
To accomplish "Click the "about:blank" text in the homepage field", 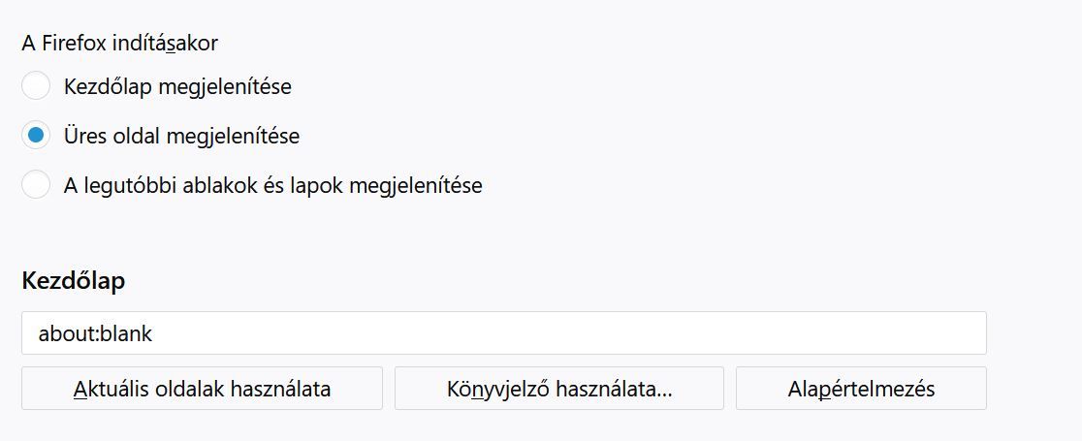I will [x=95, y=333].
